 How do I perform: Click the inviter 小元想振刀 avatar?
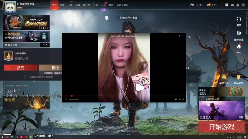[8, 56]
